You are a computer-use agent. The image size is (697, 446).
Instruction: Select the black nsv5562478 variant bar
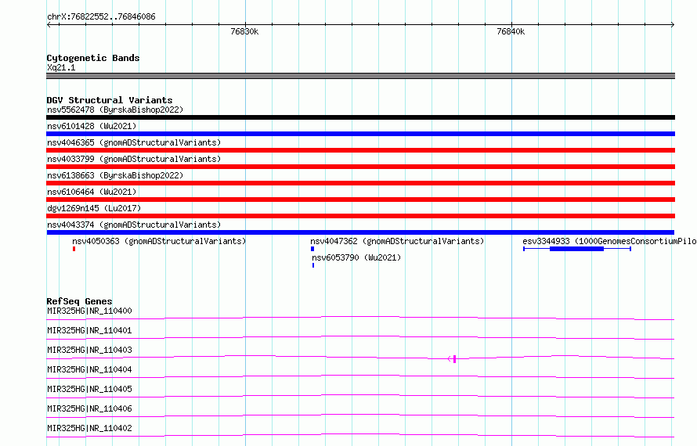(x=360, y=117)
